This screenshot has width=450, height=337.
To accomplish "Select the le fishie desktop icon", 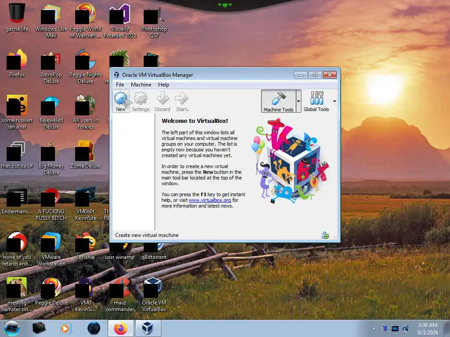I will tap(86, 246).
